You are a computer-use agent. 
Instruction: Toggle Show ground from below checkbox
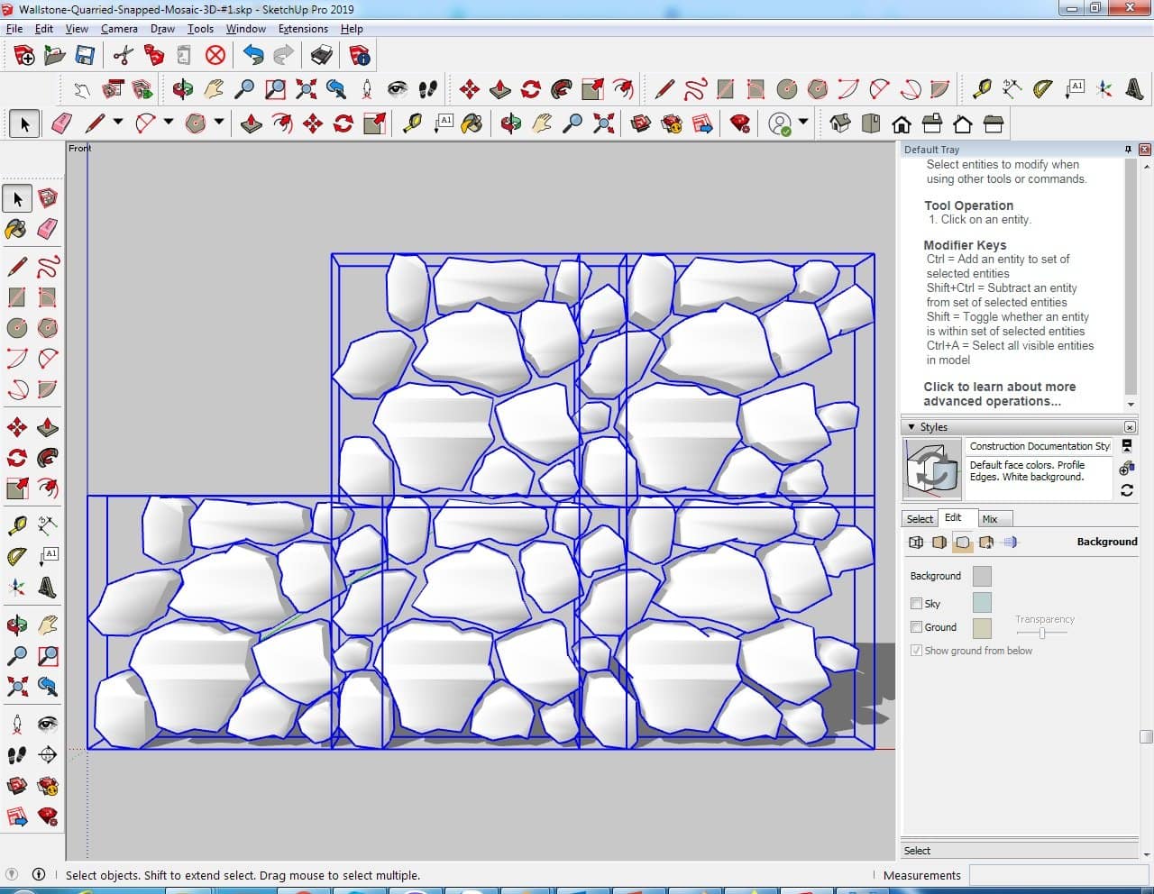916,651
